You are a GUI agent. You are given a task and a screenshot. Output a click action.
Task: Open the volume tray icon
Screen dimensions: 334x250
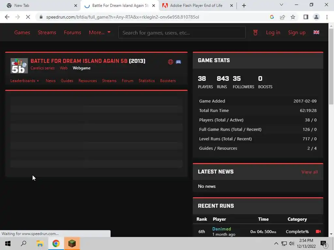(x=292, y=243)
